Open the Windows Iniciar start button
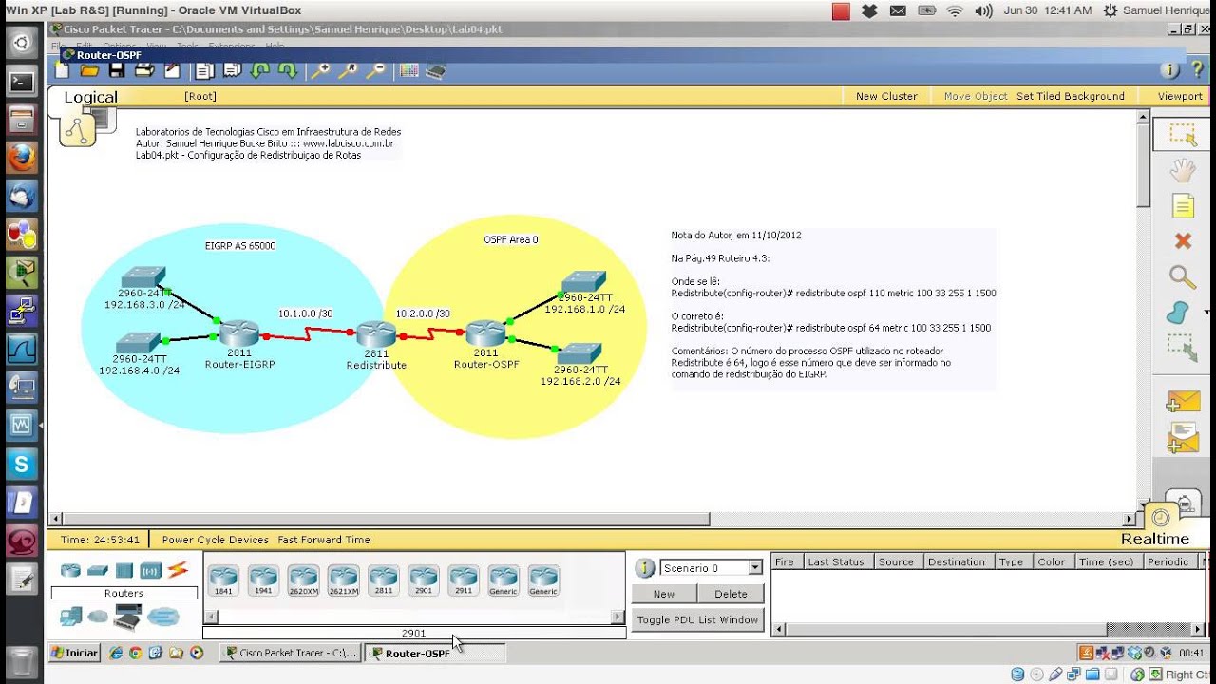1216x684 pixels. click(x=74, y=653)
